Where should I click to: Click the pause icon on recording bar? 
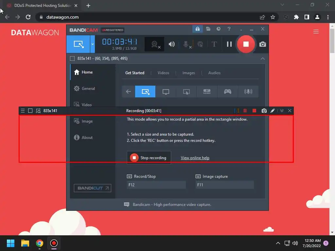click(245, 110)
